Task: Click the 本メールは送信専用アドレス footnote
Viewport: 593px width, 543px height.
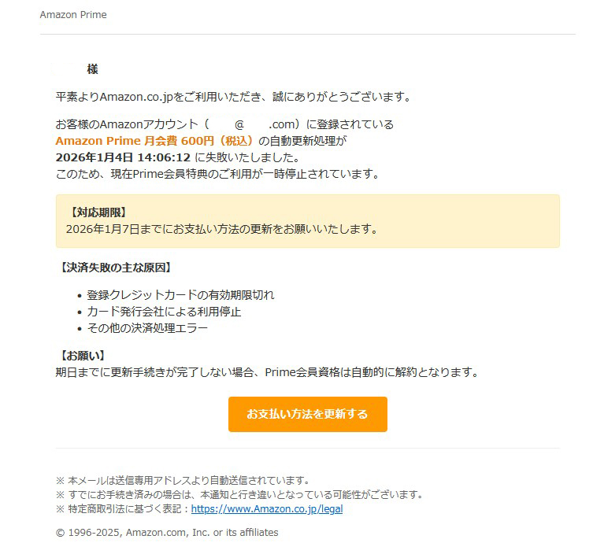Action: (183, 481)
